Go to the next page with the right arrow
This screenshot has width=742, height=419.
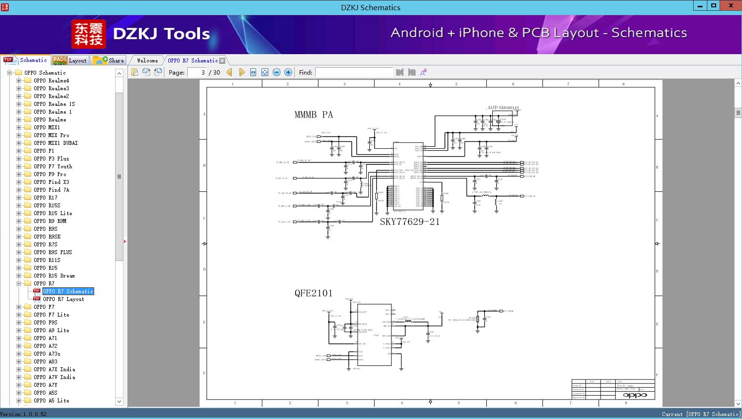pyautogui.click(x=242, y=72)
